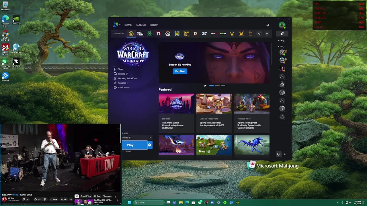
Task: Collapse the favorites friends group
Action: [281, 41]
